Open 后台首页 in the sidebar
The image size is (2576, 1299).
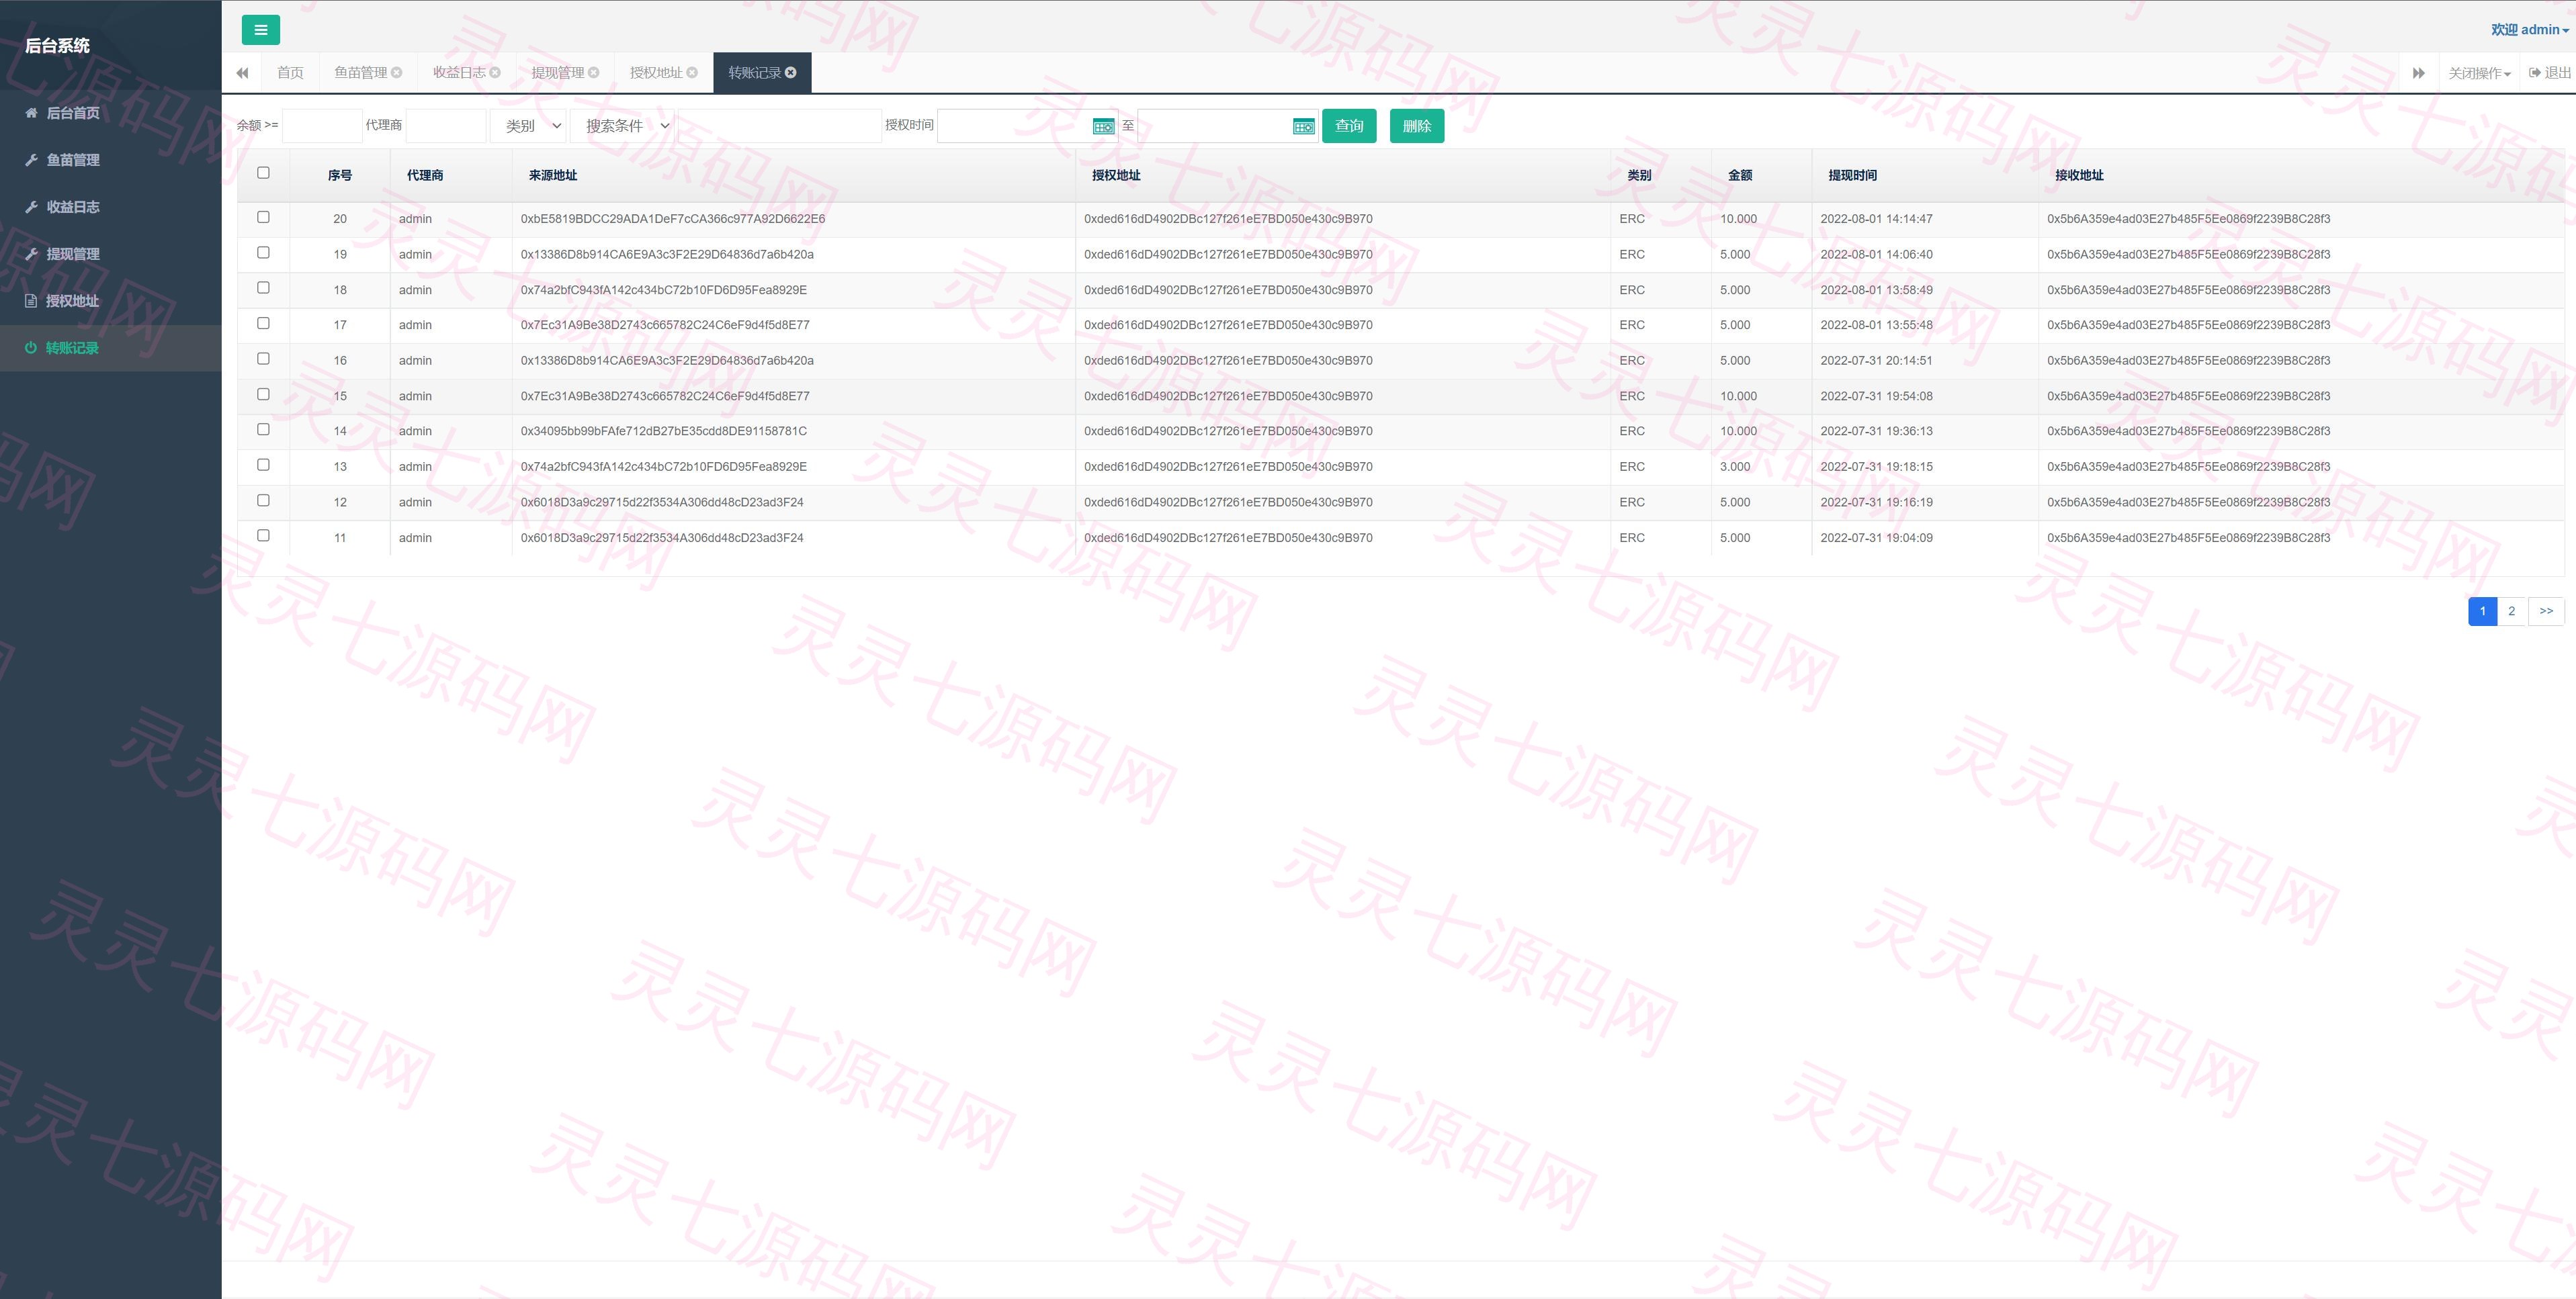point(110,113)
